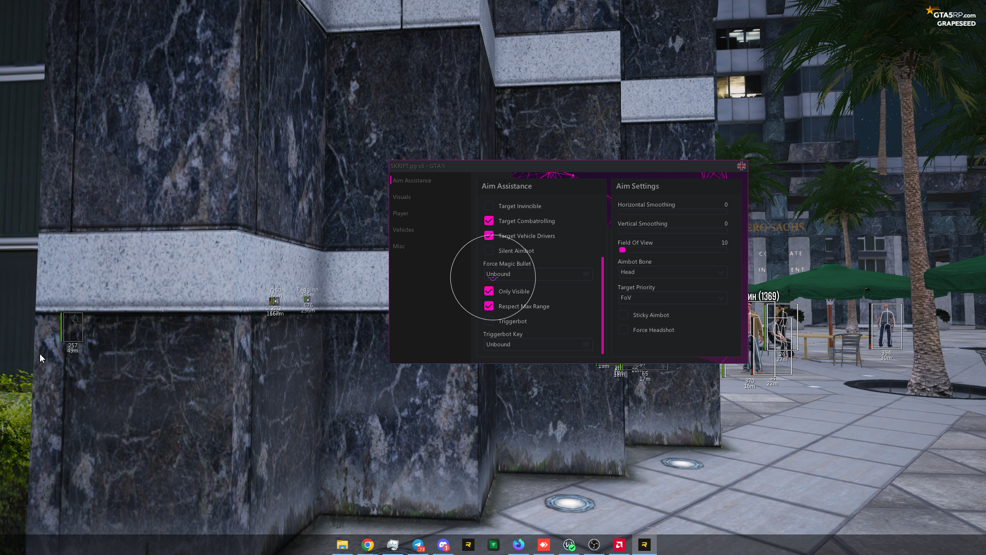The image size is (986, 555).
Task: Uncheck Target Combatrolling
Action: pos(489,221)
